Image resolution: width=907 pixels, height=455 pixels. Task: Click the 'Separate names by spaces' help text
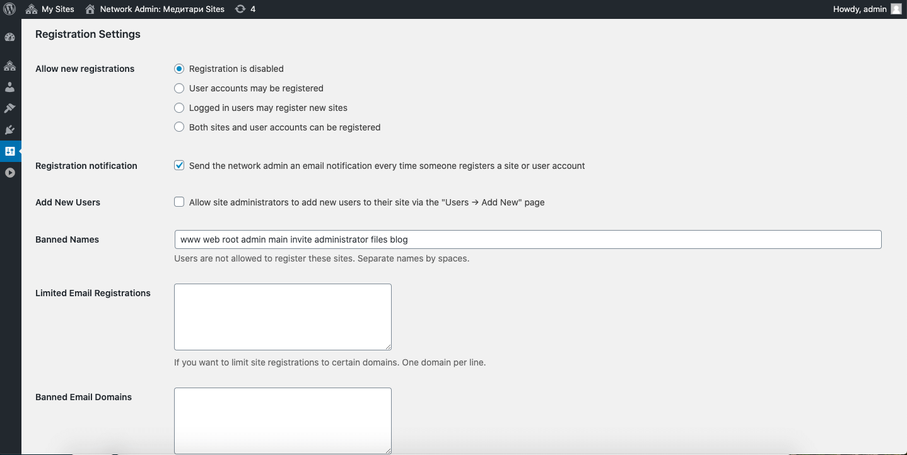[x=413, y=258]
